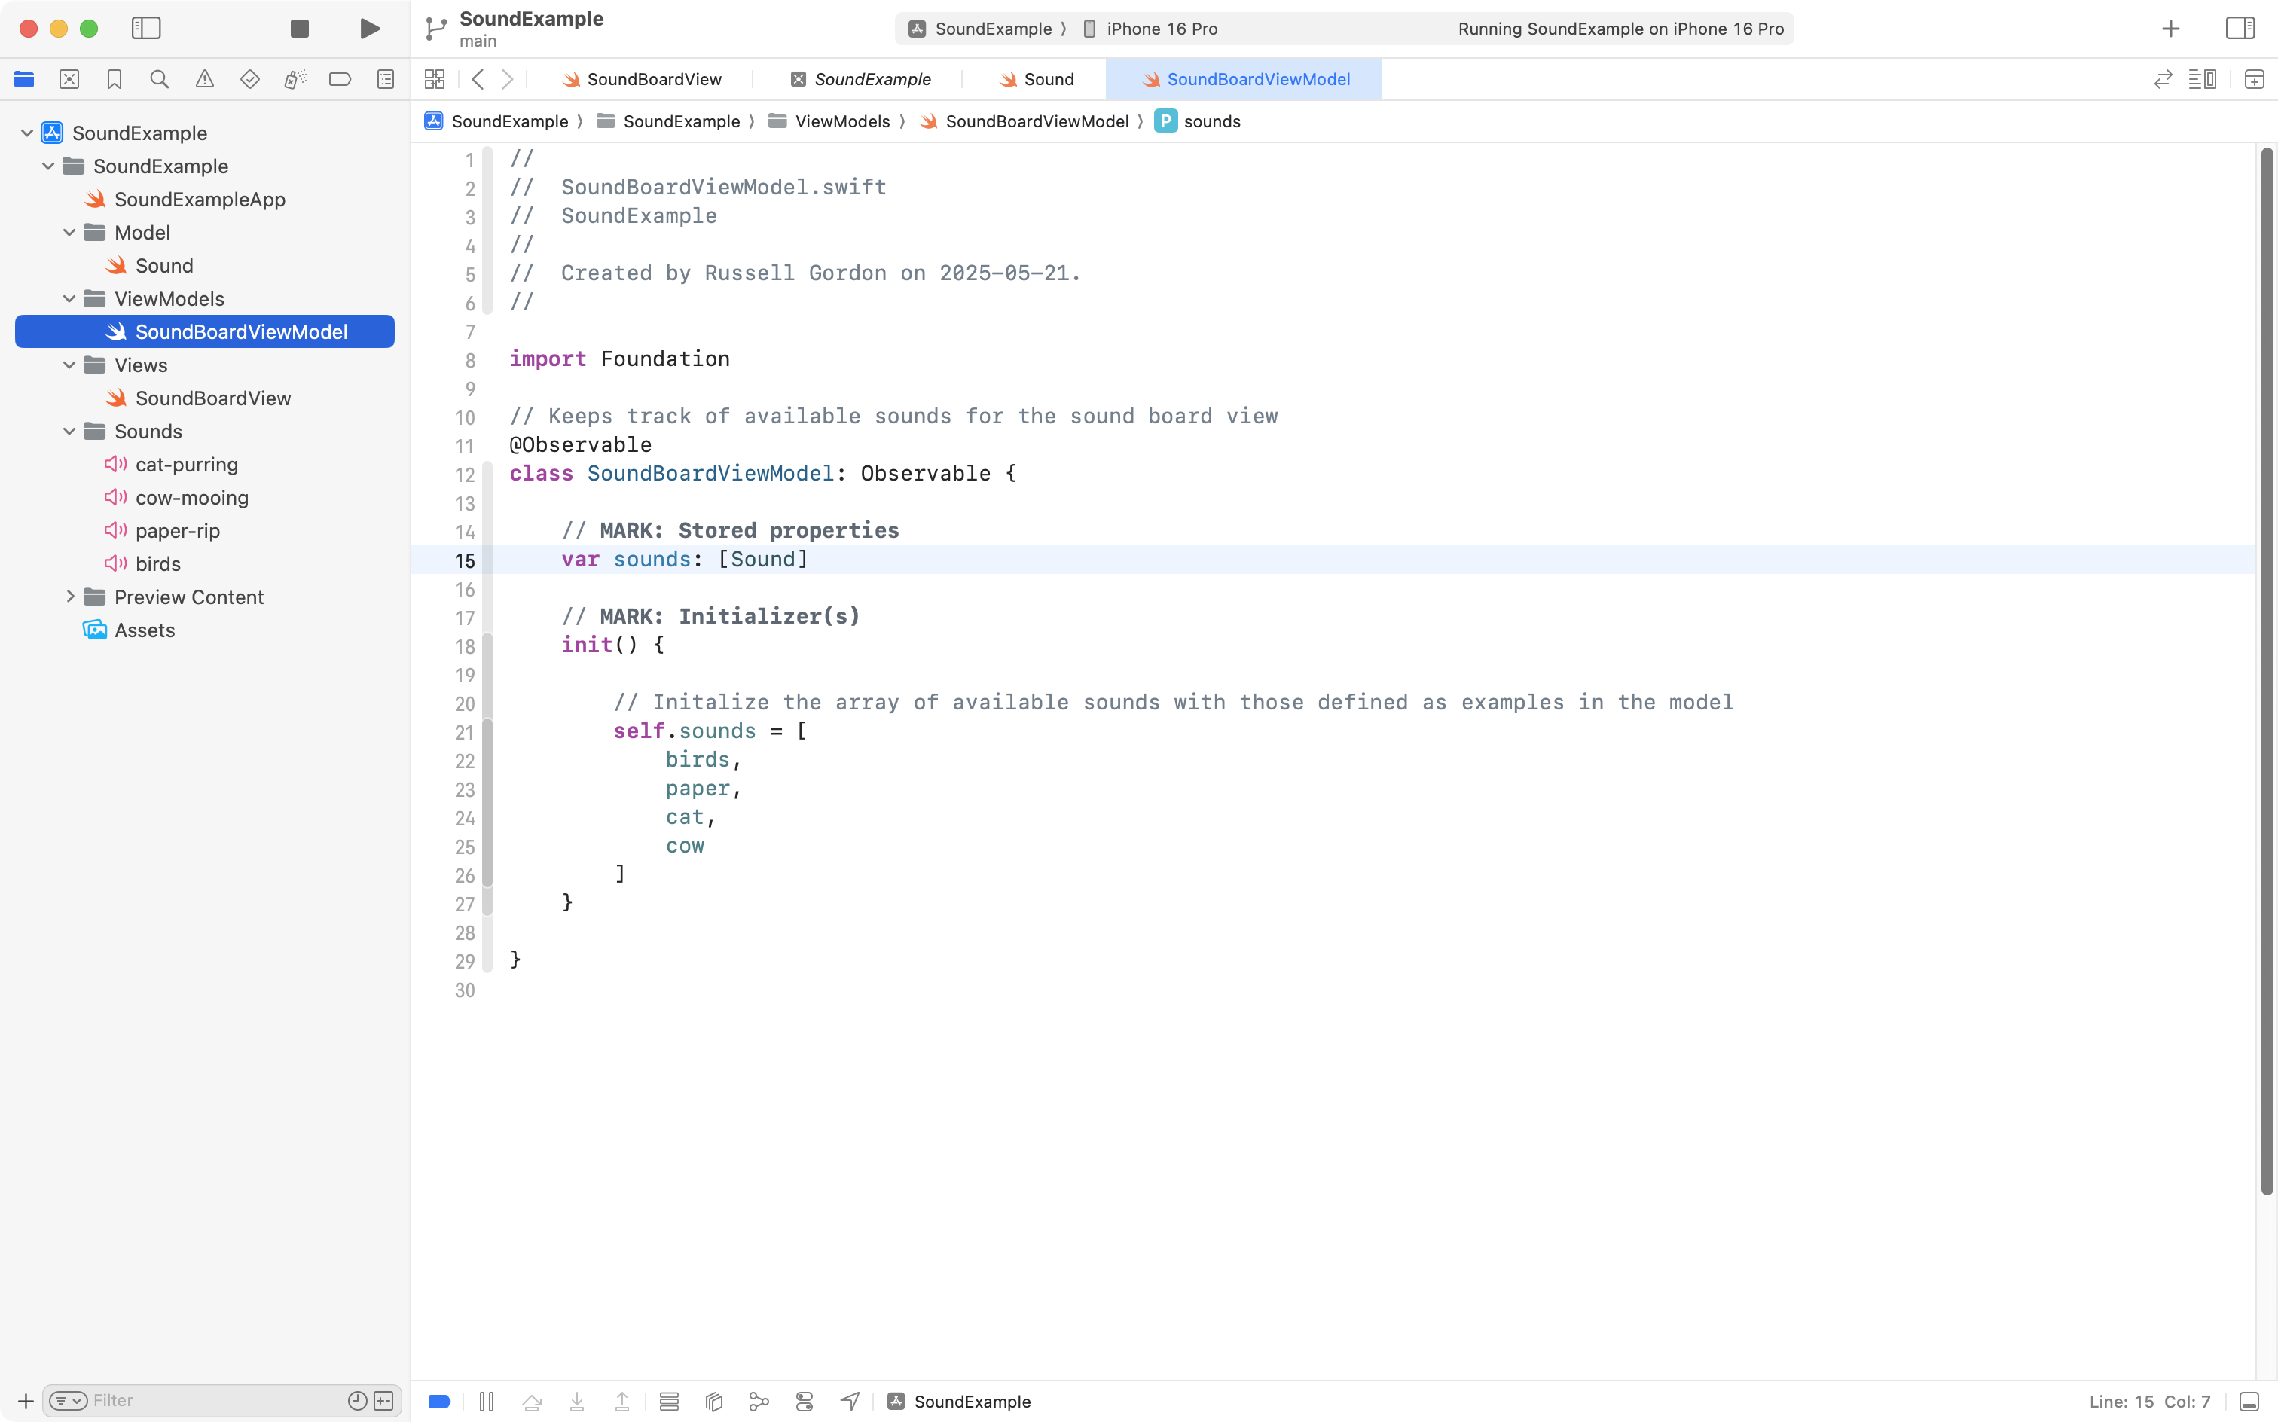Click the Simulate Location arrow icon
Image resolution: width=2278 pixels, height=1422 pixels.
(849, 1402)
